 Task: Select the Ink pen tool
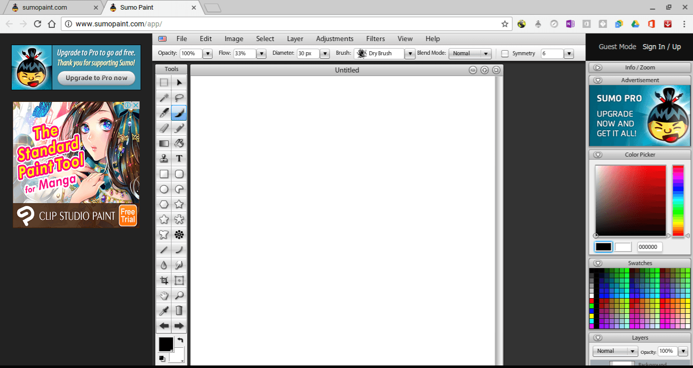click(x=164, y=113)
